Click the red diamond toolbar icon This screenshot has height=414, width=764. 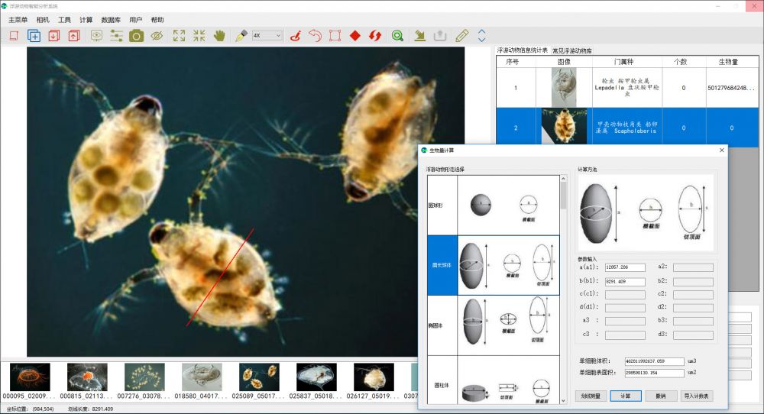(355, 35)
